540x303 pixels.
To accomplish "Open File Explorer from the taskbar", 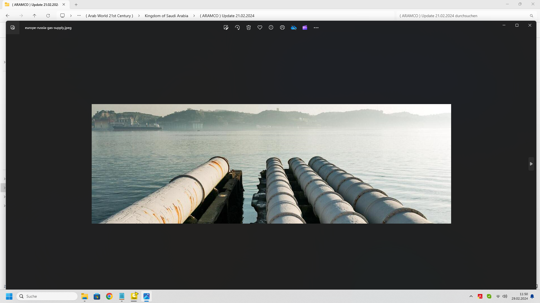I will point(85,296).
